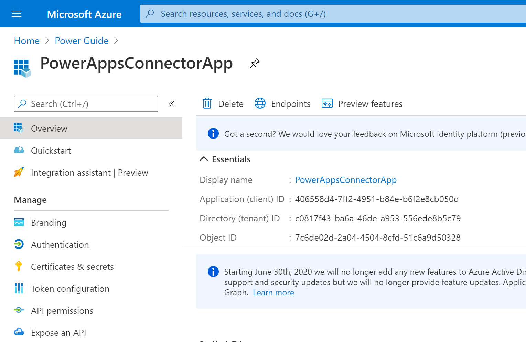526x342 pixels.
Task: Click the Quickstart cloud icon
Action: (19, 150)
